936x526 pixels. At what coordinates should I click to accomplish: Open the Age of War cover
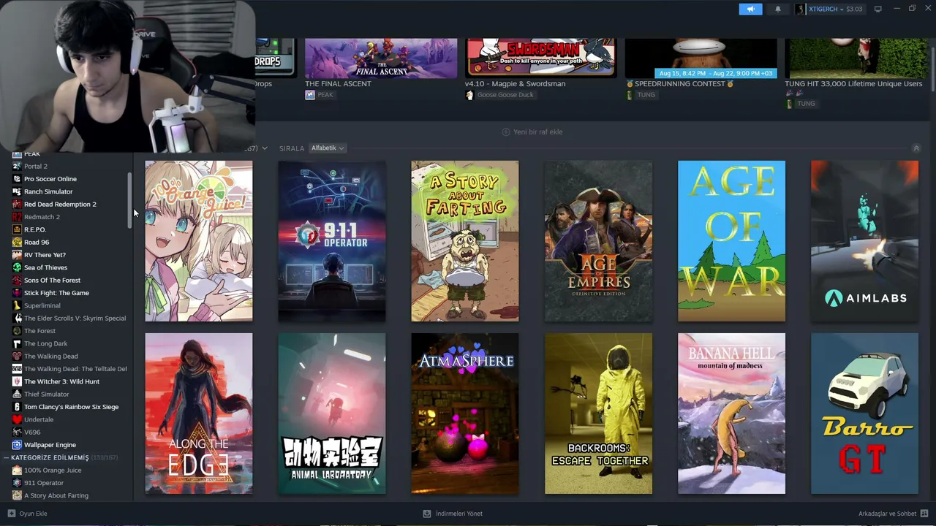(731, 241)
